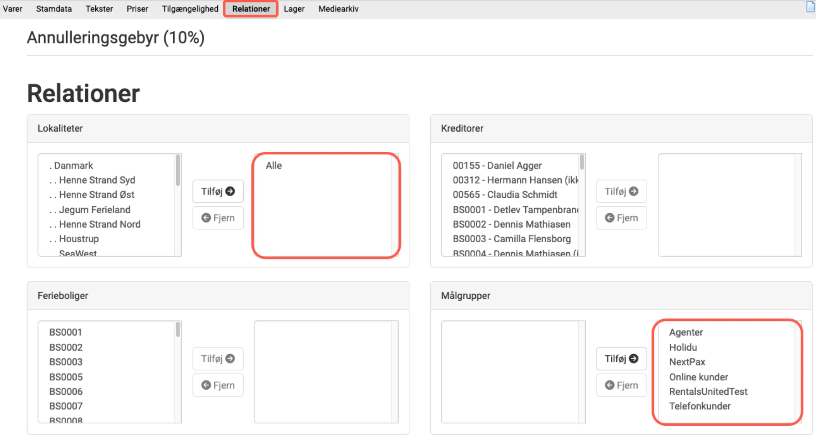The height and width of the screenshot is (435, 816).
Task: Select vacation home BS0003
Action: tap(66, 362)
